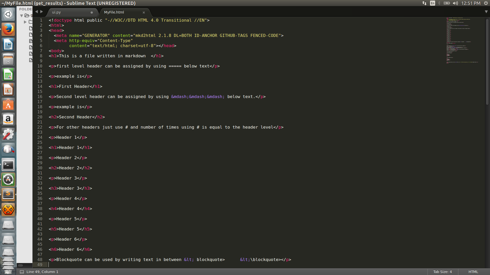Screen dimensions: 490x275
Task: Open the En keyboard language indicator
Action: click(x=432, y=3)
